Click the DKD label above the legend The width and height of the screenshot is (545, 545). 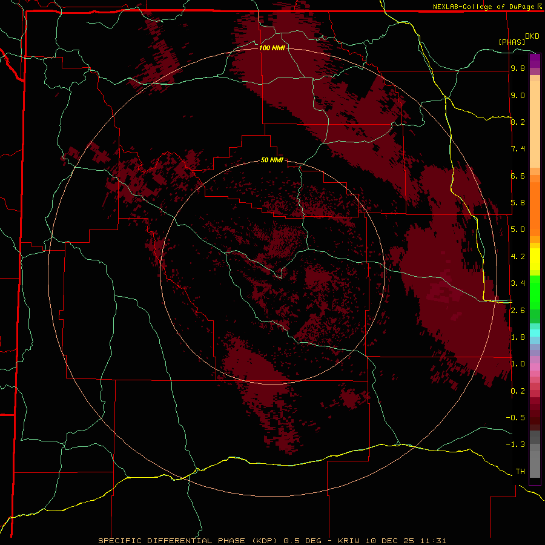point(532,36)
